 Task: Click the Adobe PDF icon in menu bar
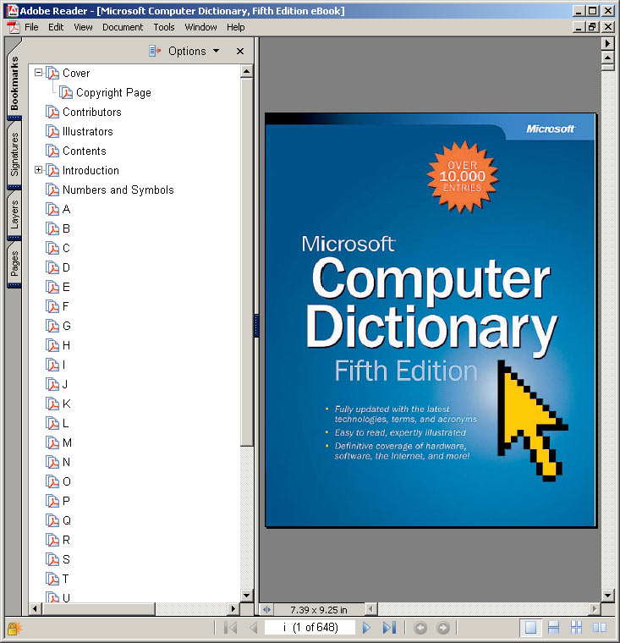[x=14, y=27]
